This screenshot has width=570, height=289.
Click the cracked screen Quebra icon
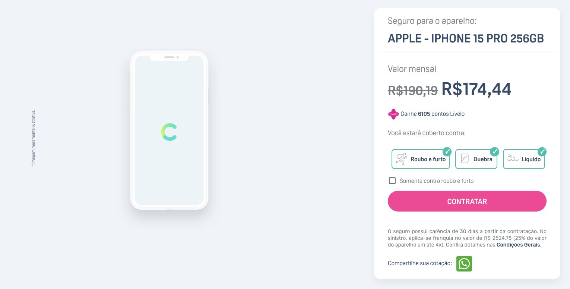pos(465,159)
